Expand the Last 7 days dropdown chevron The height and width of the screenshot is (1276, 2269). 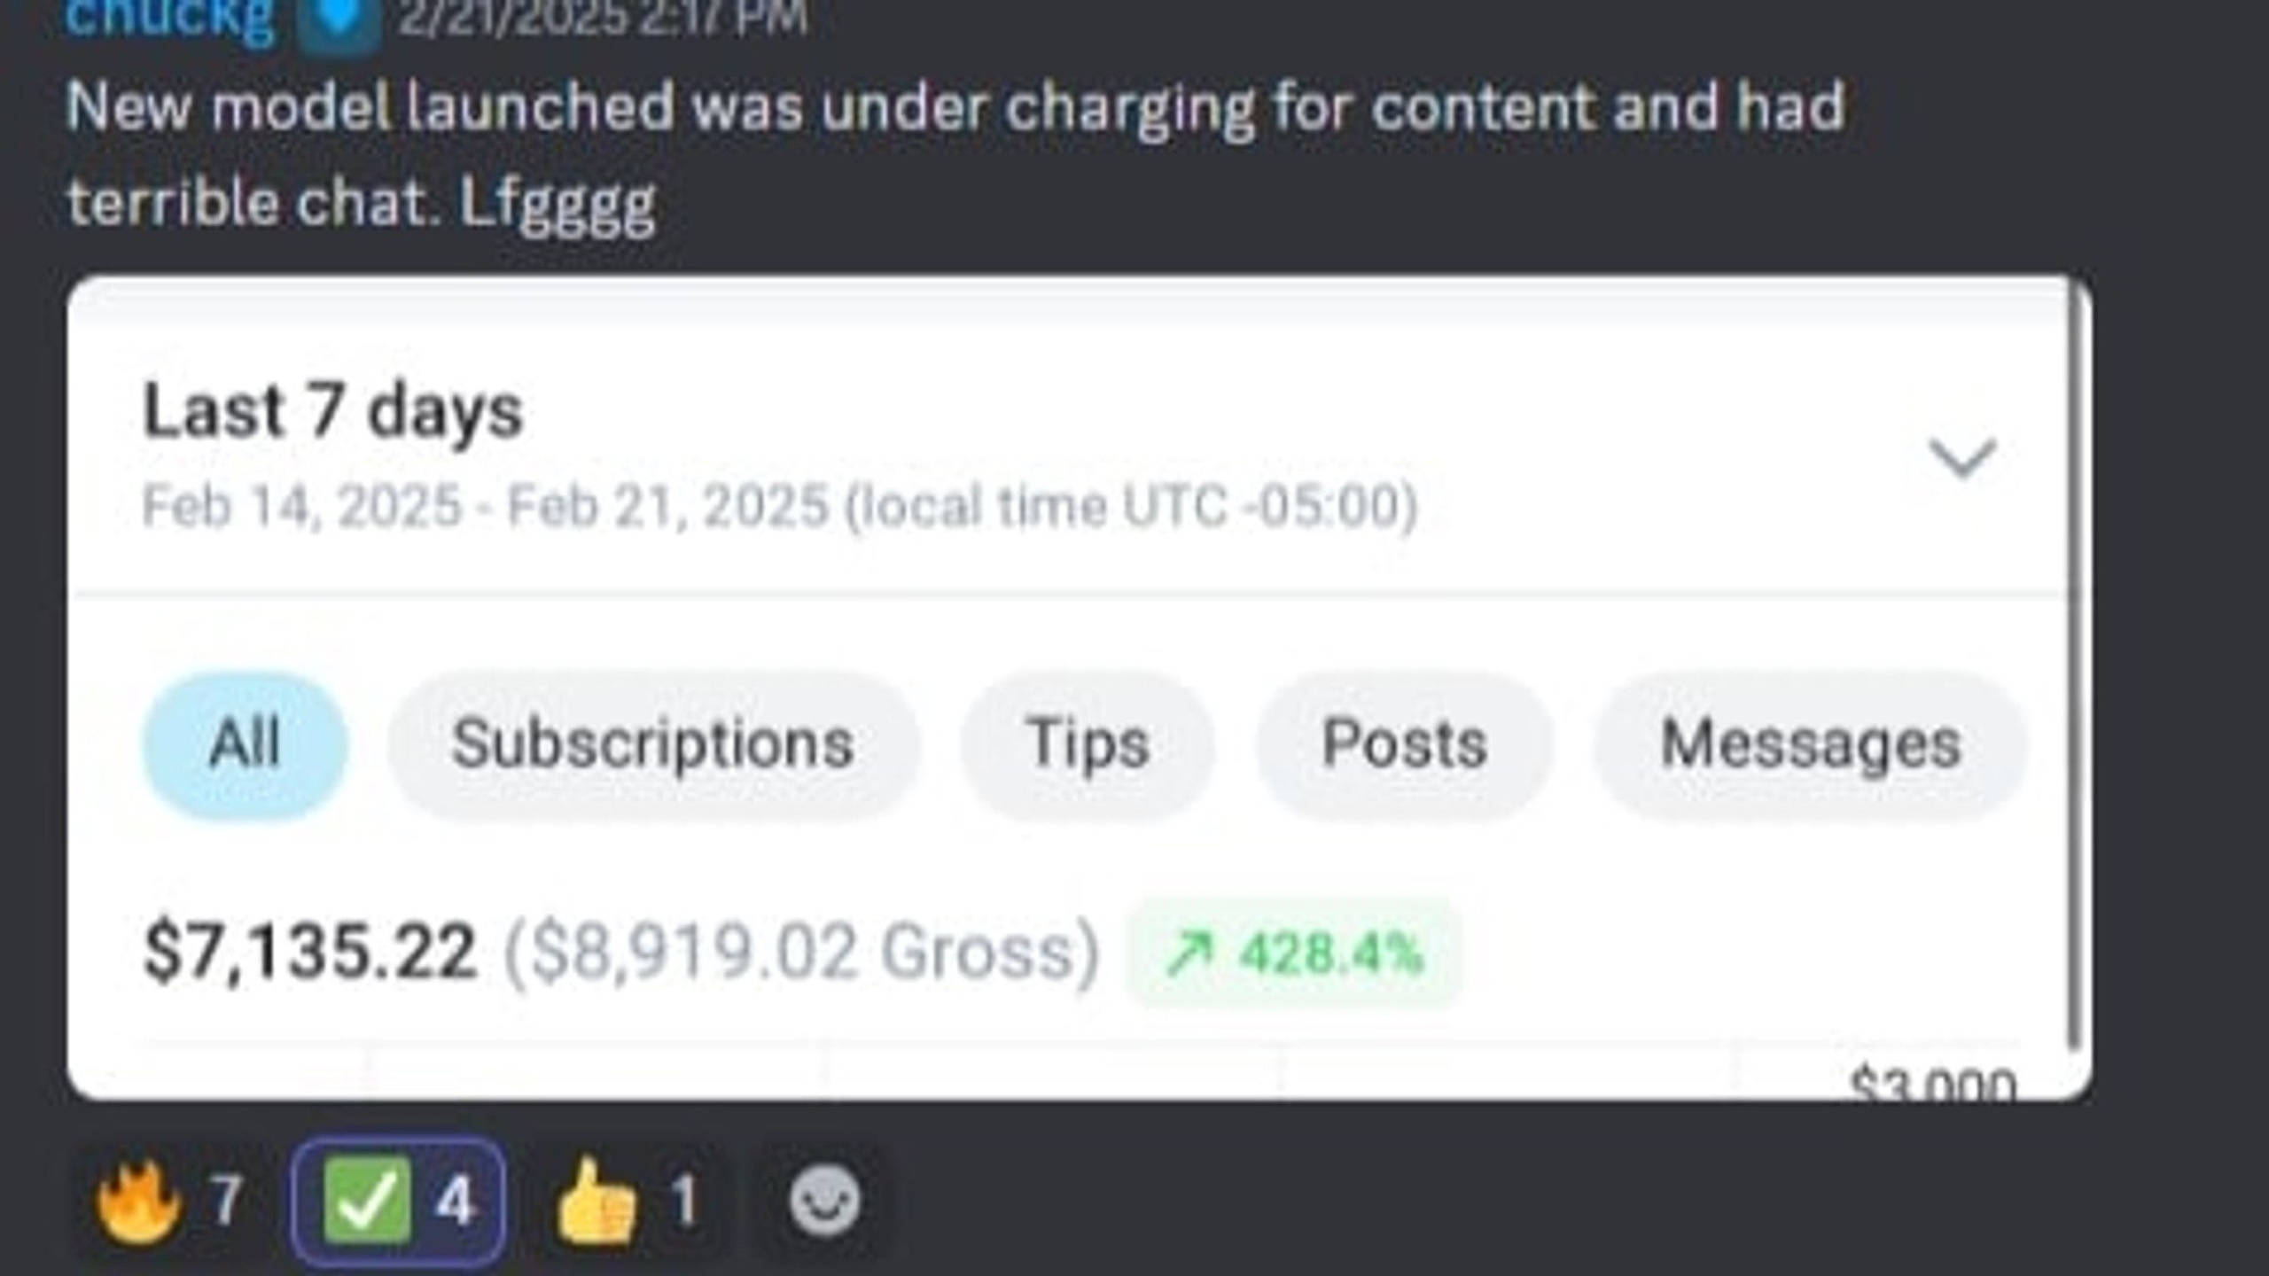[1962, 458]
